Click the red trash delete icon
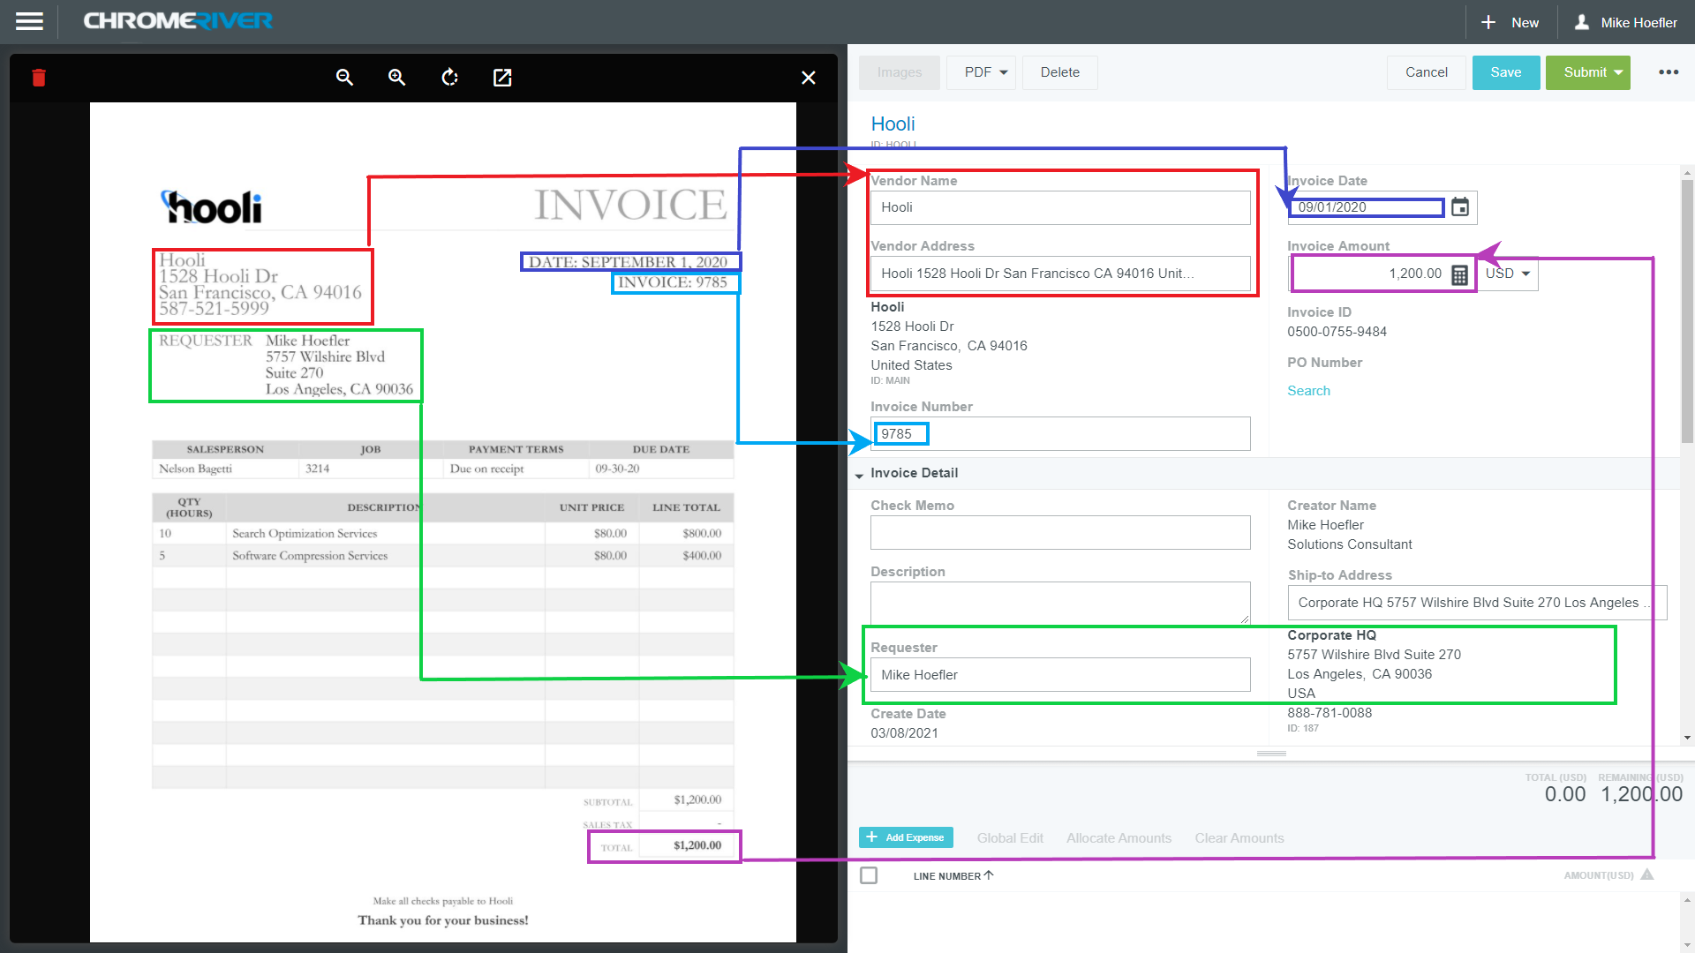Screen dimensions: 1695x953 39,78
